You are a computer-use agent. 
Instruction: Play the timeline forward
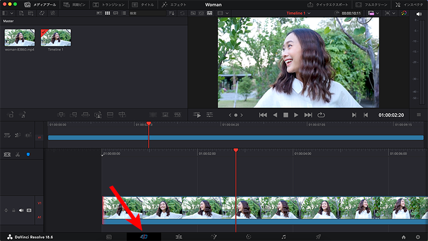[296, 115]
